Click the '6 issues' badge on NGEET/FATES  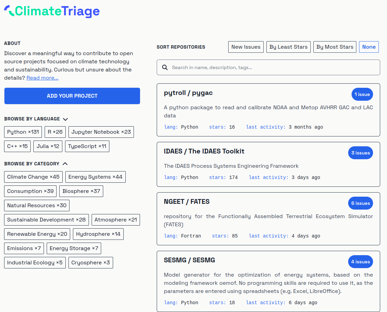[360, 203]
